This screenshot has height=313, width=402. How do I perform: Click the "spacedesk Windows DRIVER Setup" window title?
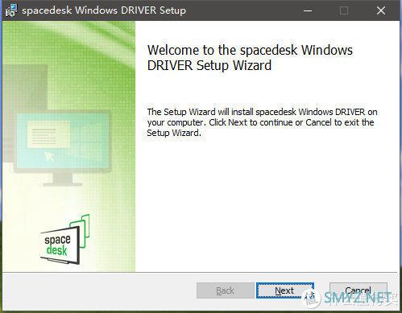pyautogui.click(x=104, y=10)
